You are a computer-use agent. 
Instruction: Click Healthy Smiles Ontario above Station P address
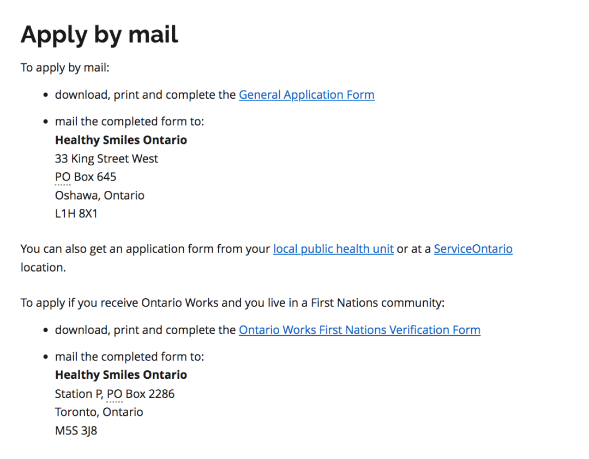pyautogui.click(x=121, y=375)
